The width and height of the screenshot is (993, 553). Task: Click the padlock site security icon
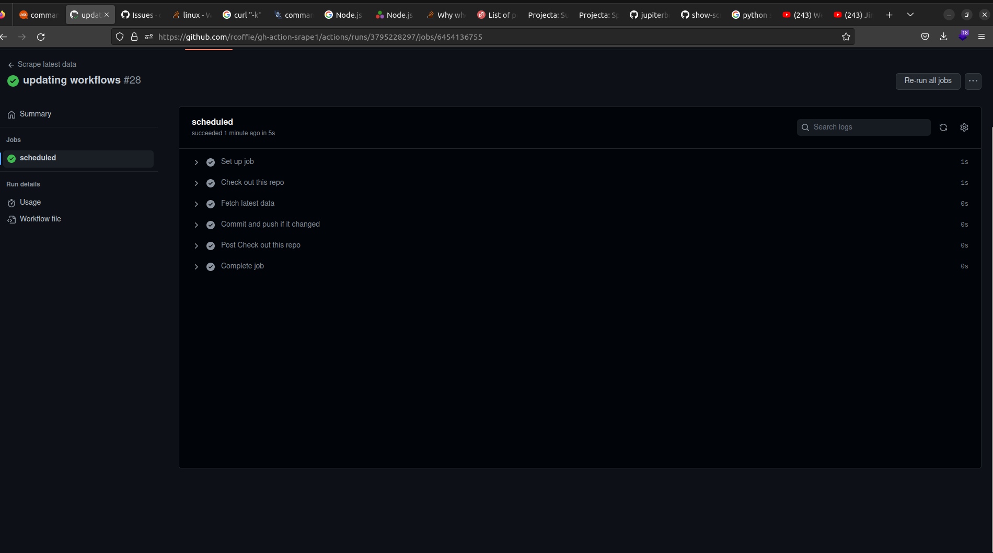tap(134, 37)
